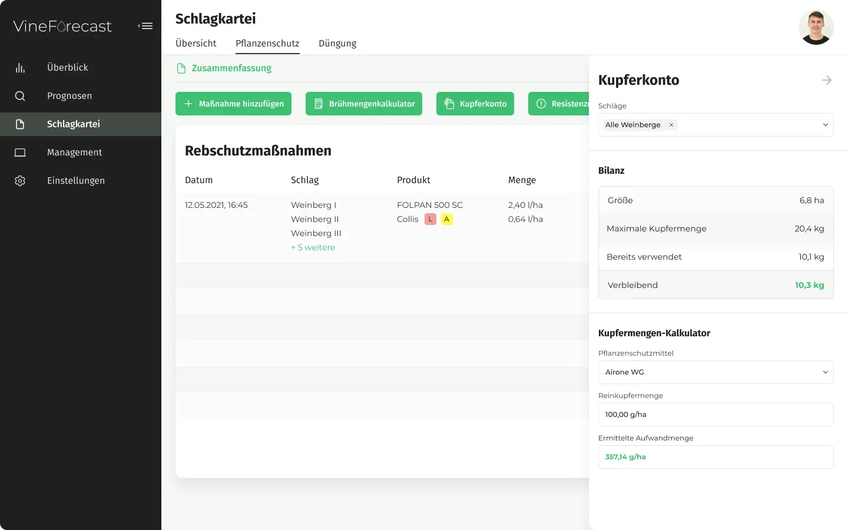Click the Management laptop icon
The image size is (848, 530).
click(x=20, y=153)
